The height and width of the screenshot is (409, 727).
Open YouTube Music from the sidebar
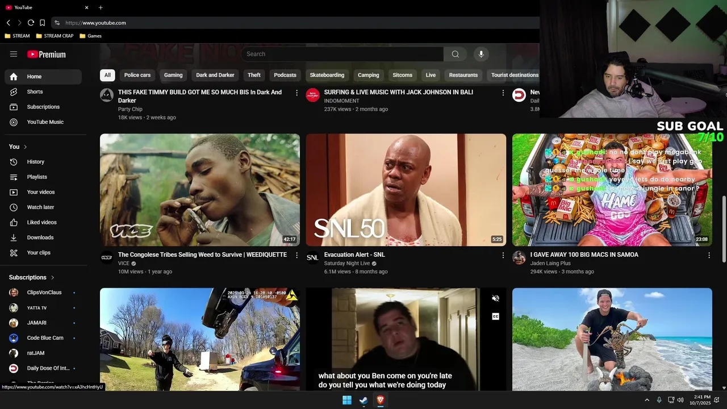point(43,122)
